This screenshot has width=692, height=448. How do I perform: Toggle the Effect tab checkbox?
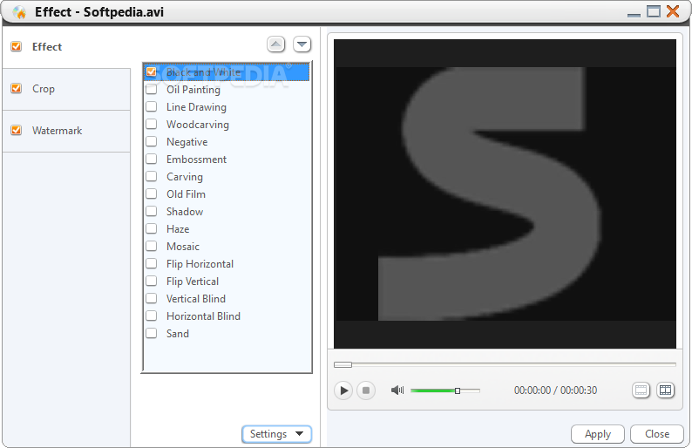[x=17, y=46]
